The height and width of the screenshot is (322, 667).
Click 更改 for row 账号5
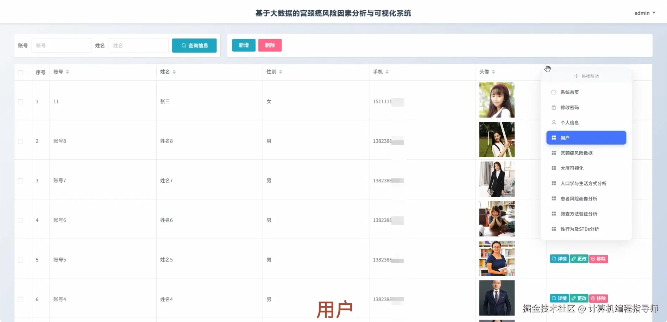(x=579, y=259)
